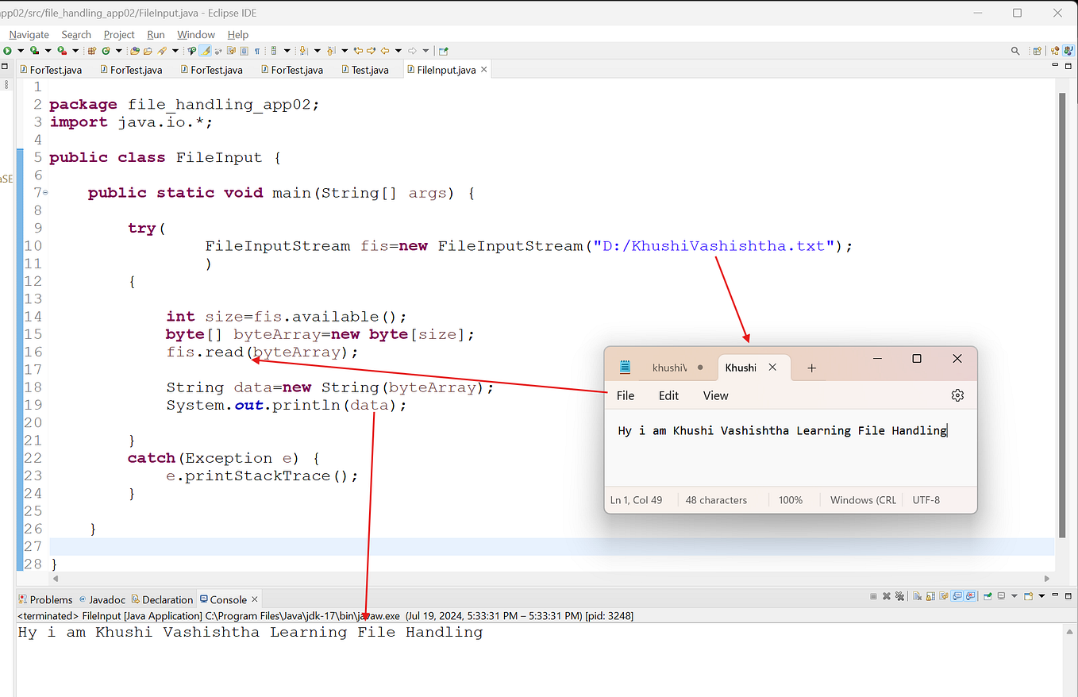This screenshot has height=697, width=1078.
Task: Open the View menu in Notepad
Action: [x=715, y=395]
